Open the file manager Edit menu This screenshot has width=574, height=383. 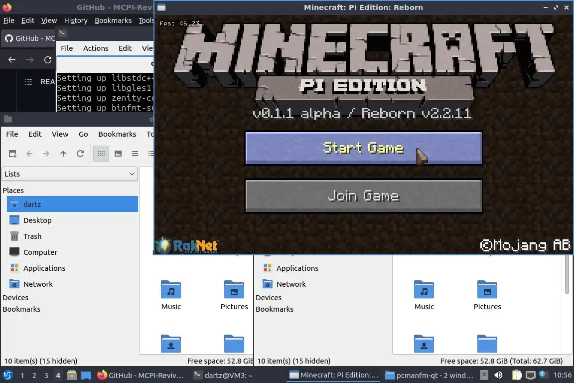pos(35,134)
